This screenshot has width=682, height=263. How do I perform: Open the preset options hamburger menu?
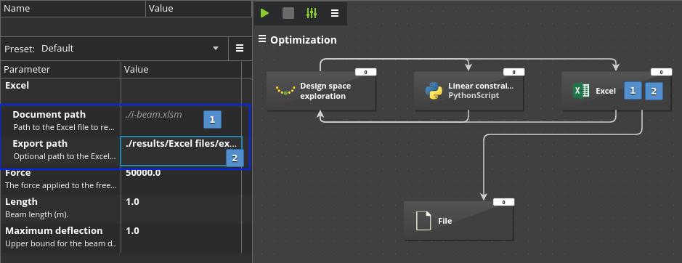pos(240,48)
